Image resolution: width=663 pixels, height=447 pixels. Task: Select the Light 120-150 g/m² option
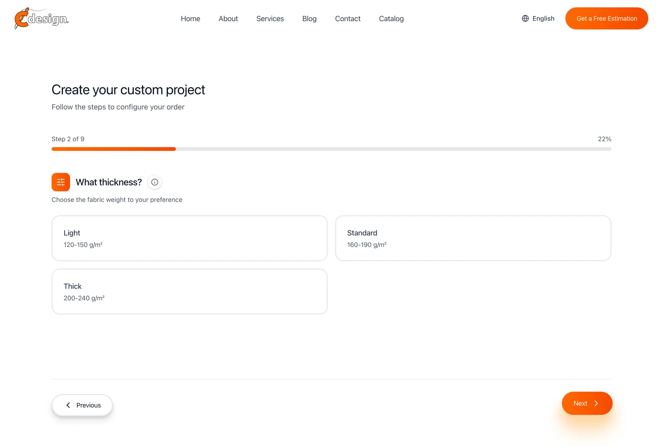pyautogui.click(x=190, y=238)
